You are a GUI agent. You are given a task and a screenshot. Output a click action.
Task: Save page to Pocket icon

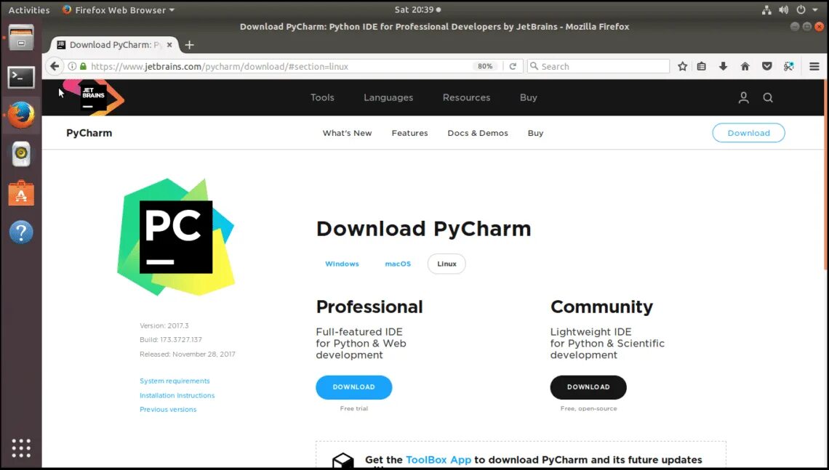click(766, 66)
